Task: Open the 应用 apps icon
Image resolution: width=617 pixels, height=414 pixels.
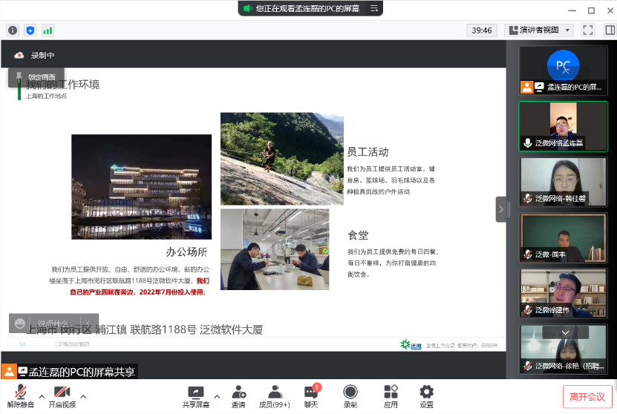Action: (x=391, y=396)
